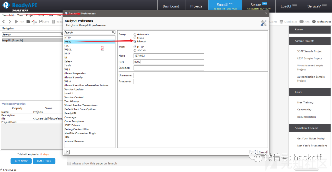This screenshot has height=172, width=332.
Task: Switch to the SoapUI tab
Action: [225, 5]
